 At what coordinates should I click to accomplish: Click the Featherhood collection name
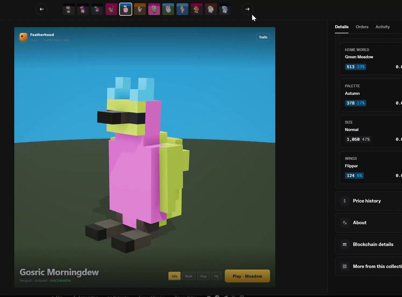point(42,35)
